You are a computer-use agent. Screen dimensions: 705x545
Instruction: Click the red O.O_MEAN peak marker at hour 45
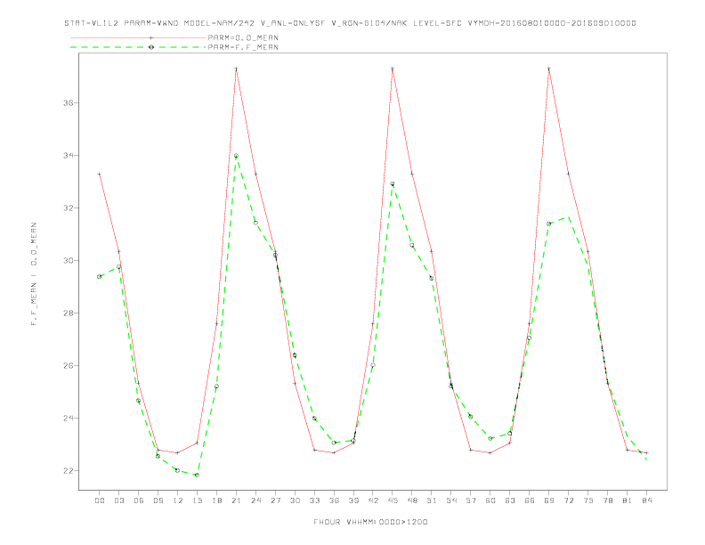point(393,69)
